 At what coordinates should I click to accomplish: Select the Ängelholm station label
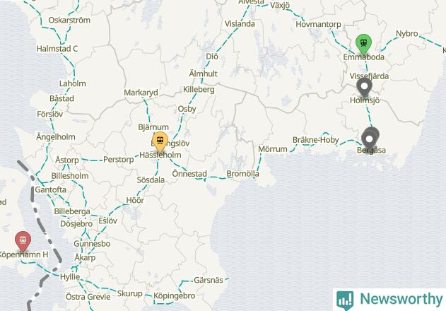(56, 137)
